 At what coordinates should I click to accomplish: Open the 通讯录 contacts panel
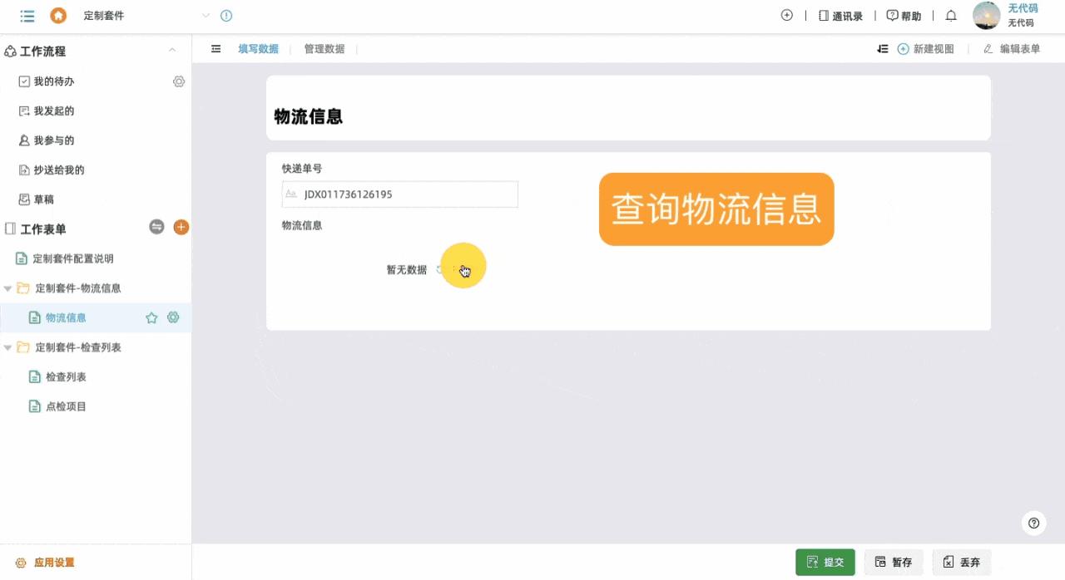(841, 15)
